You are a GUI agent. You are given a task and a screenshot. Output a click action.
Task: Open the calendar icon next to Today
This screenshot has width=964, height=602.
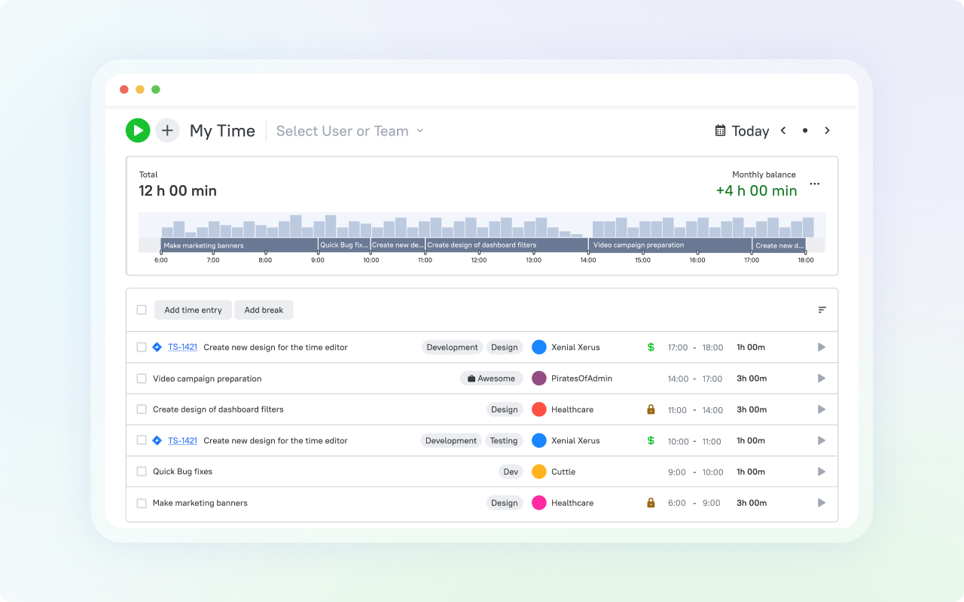click(x=721, y=130)
